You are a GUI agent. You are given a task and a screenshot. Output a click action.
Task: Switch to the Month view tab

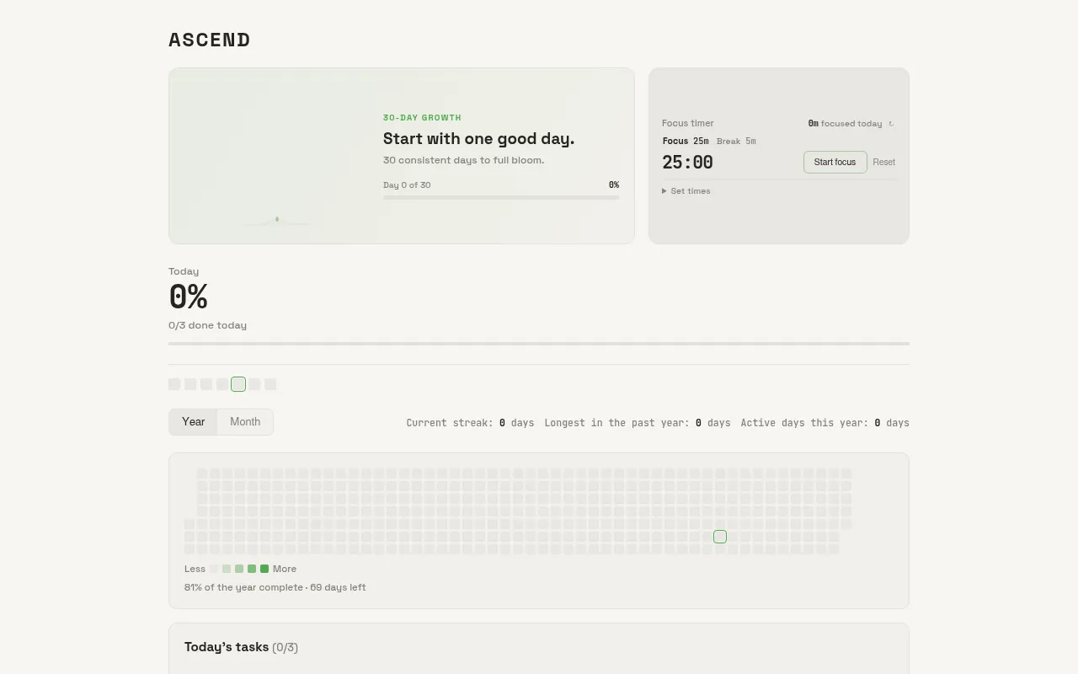coord(245,422)
